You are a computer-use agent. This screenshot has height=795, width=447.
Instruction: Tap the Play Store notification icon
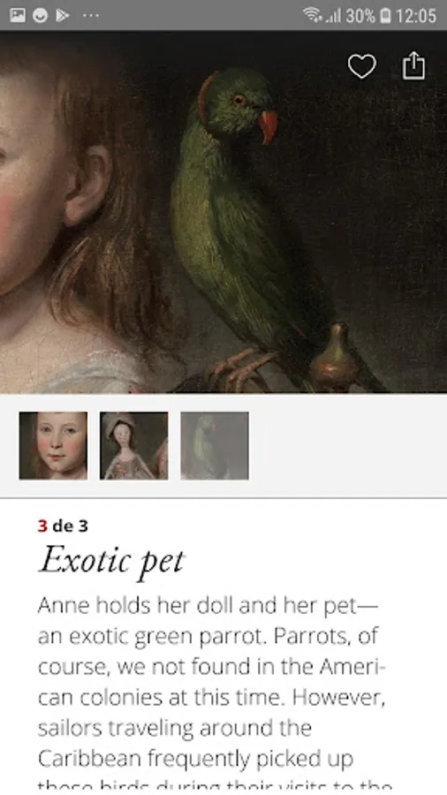(63, 16)
